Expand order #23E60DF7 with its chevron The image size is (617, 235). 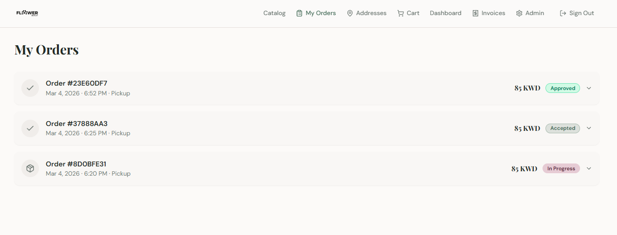(589, 88)
